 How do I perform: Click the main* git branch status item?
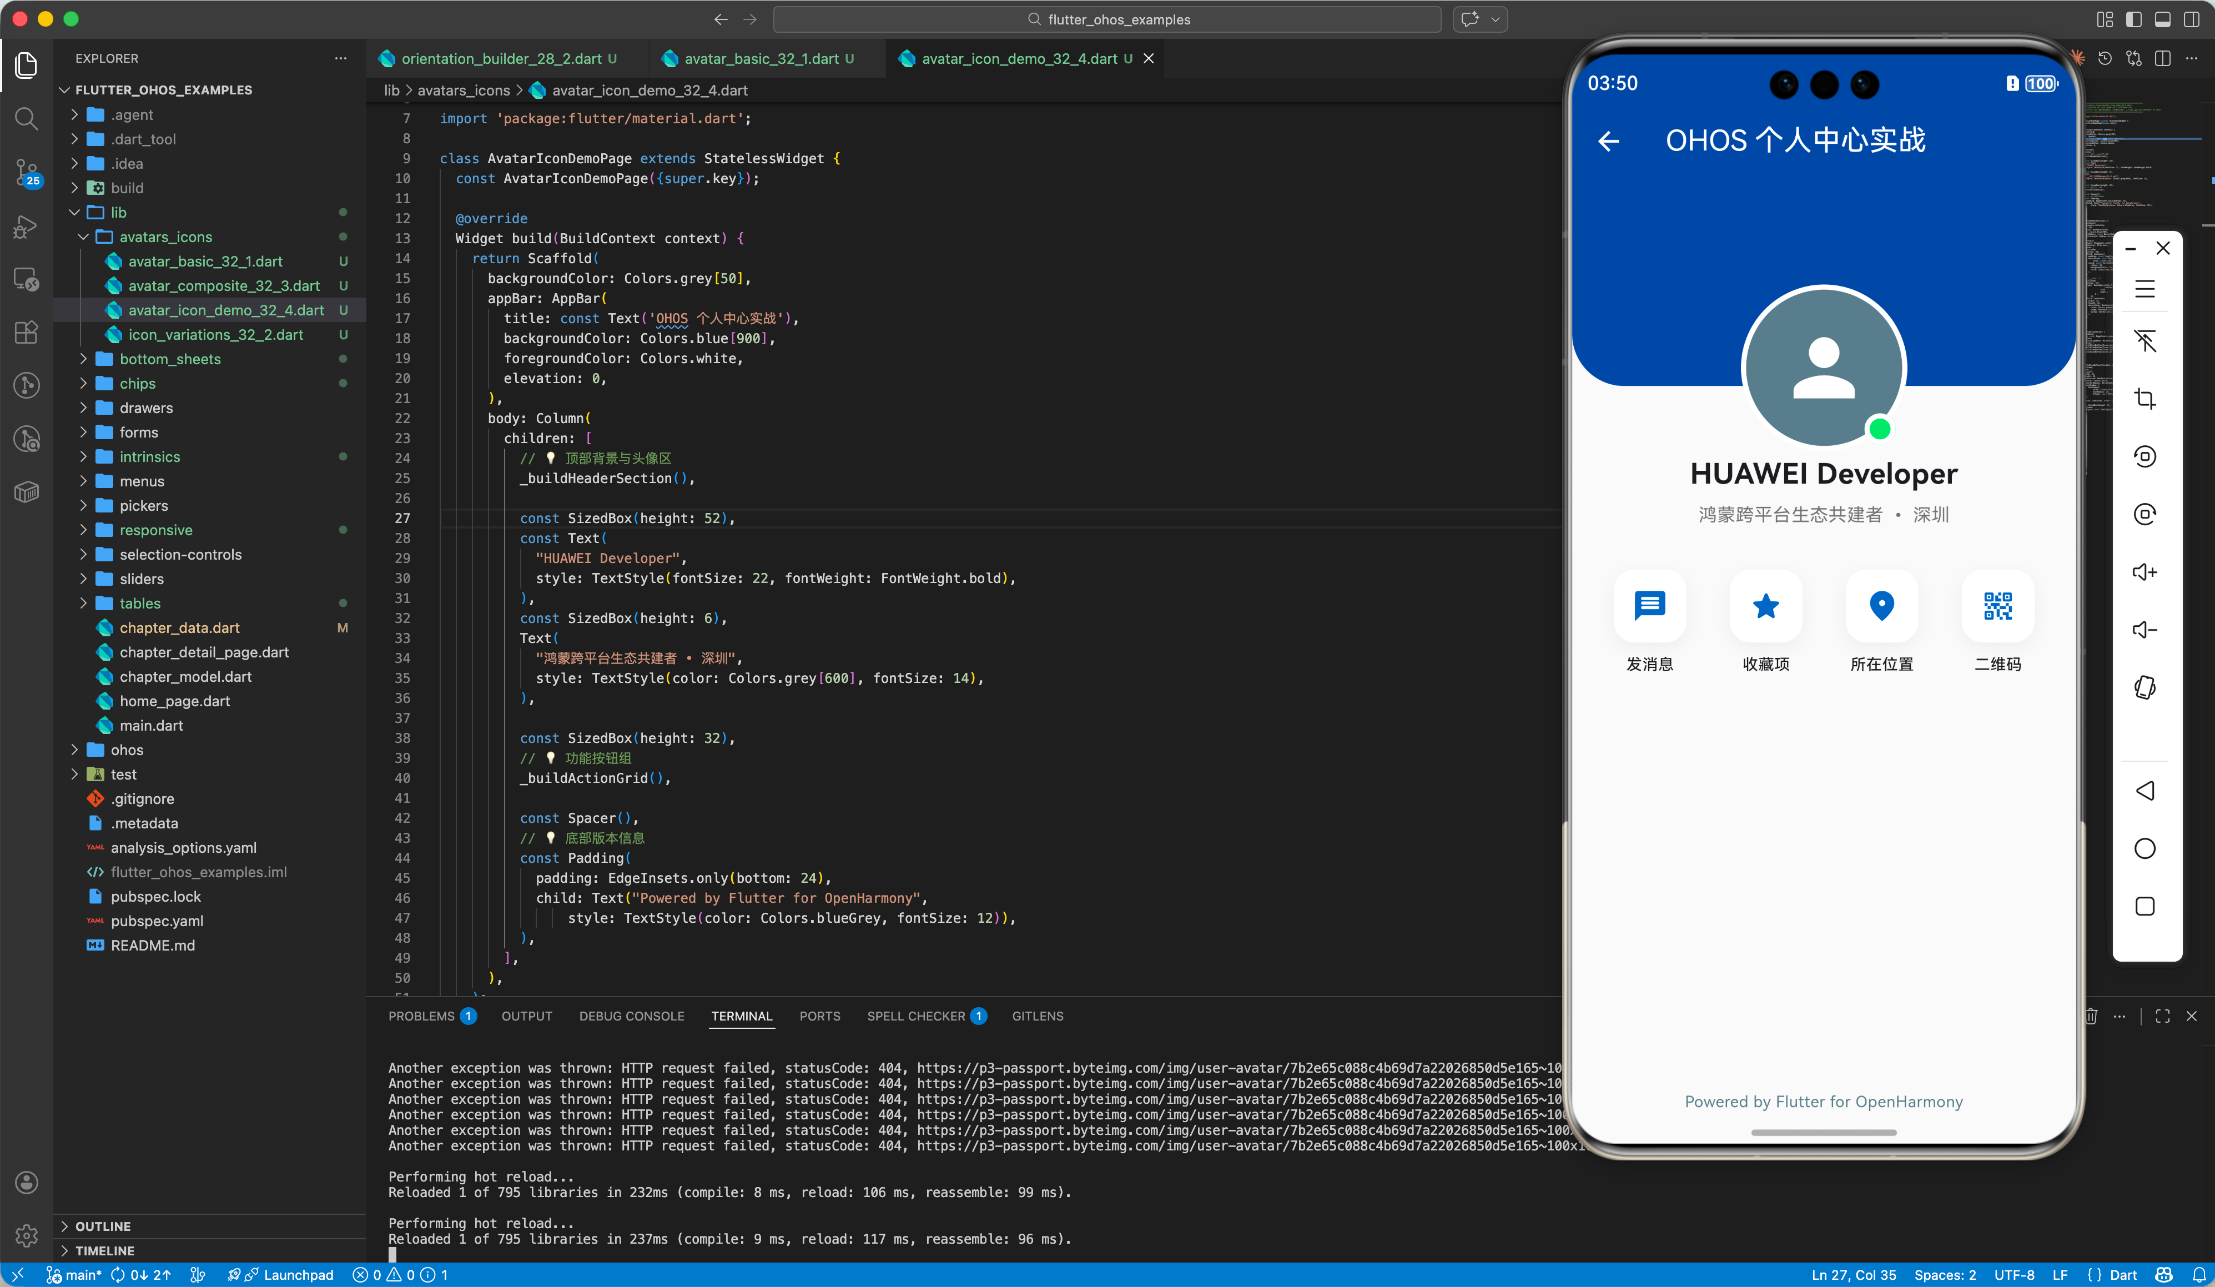(x=75, y=1275)
